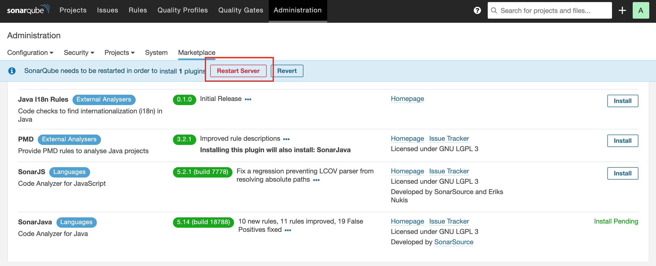The height and width of the screenshot is (266, 656).
Task: Install the PMD plugin
Action: tap(623, 141)
